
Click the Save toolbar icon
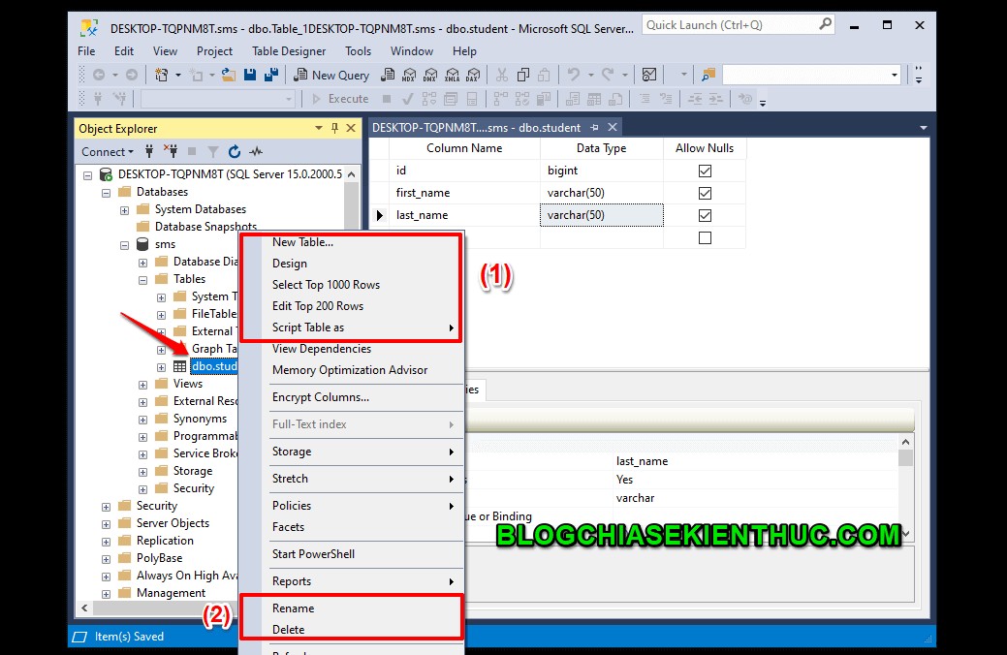[250, 74]
